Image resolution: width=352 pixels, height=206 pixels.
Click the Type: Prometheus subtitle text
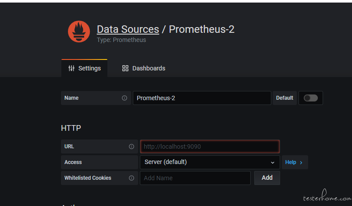(x=121, y=40)
